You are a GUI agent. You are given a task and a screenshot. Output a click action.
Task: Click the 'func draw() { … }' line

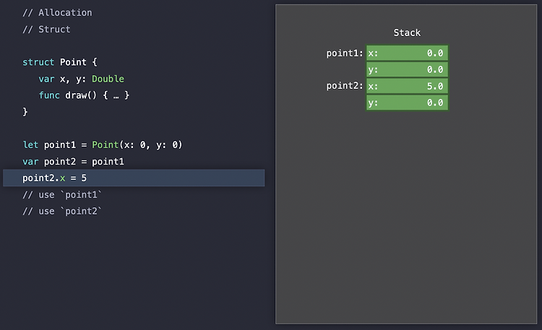pyautogui.click(x=84, y=95)
